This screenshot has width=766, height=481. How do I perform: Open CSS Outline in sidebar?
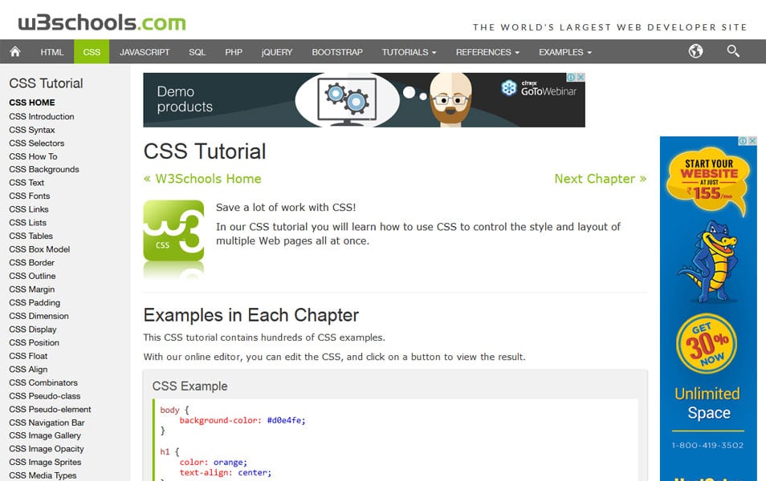coord(32,276)
